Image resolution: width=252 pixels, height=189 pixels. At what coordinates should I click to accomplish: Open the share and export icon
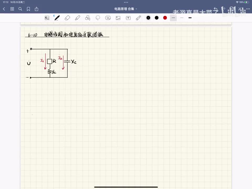click(x=36, y=9)
